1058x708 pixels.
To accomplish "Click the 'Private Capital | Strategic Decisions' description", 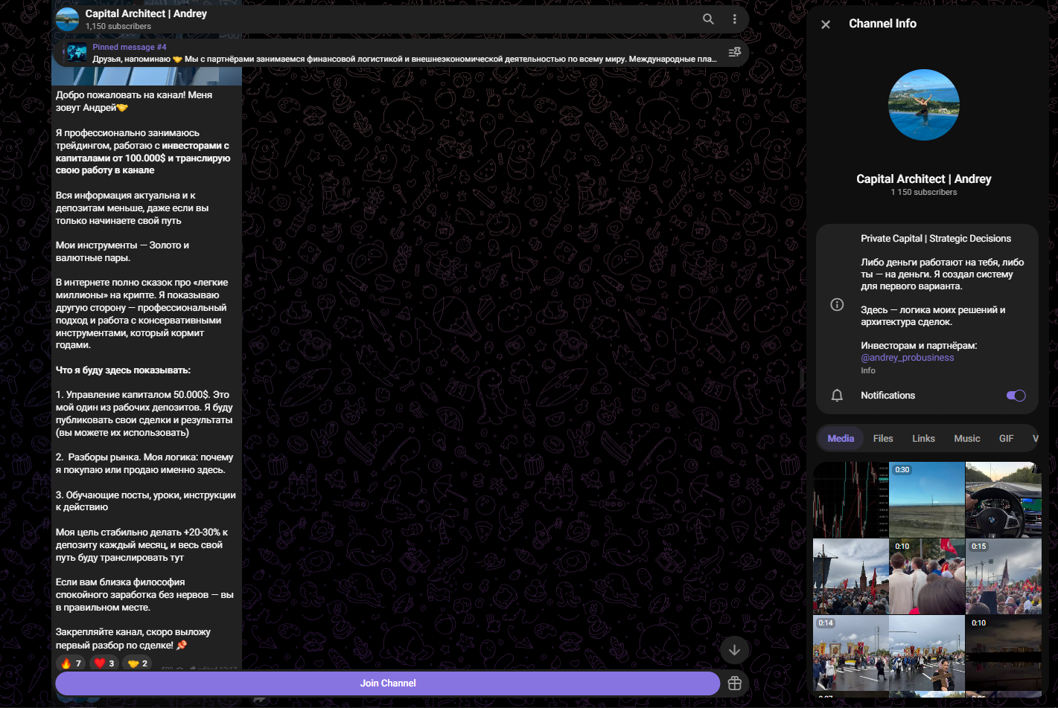I will point(936,239).
